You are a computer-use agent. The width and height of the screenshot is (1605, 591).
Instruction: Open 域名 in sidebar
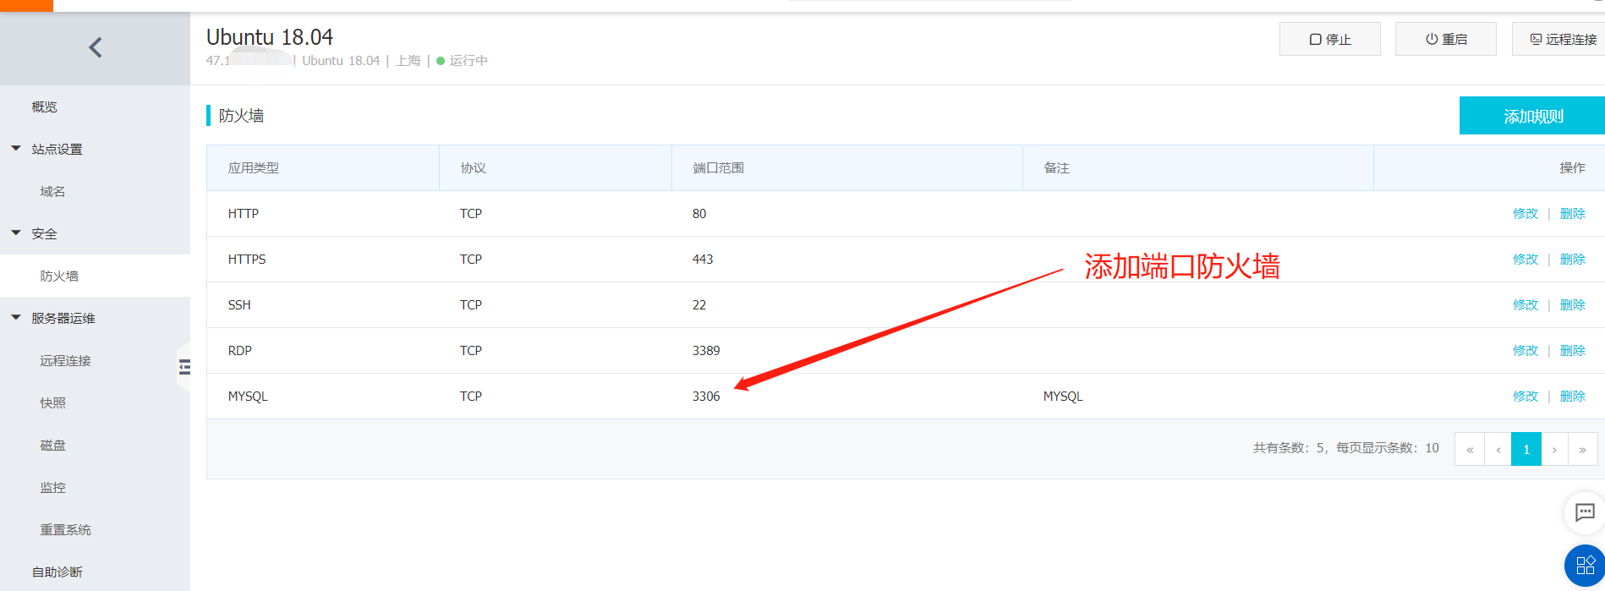[52, 191]
